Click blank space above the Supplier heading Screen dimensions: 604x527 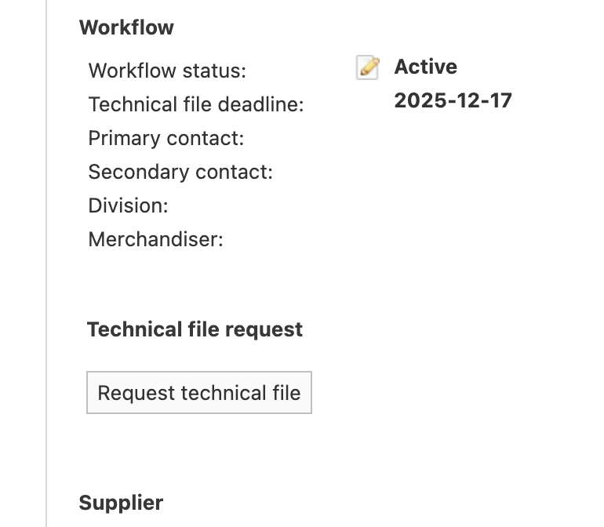click(235, 455)
